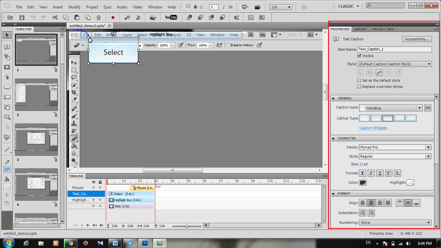
Task: Pick the Text Caption tool
Action: (x=7, y=47)
